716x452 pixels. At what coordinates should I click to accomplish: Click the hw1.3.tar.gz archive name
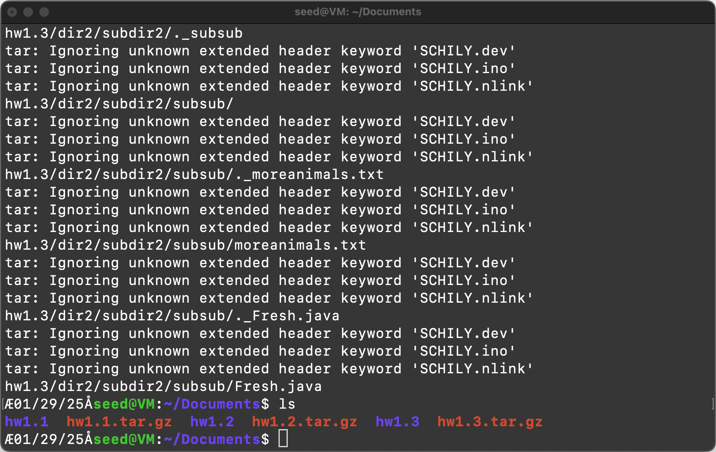tap(490, 421)
